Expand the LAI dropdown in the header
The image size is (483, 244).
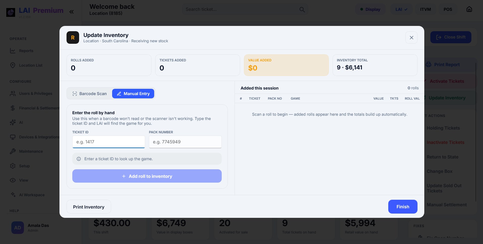pyautogui.click(x=401, y=9)
